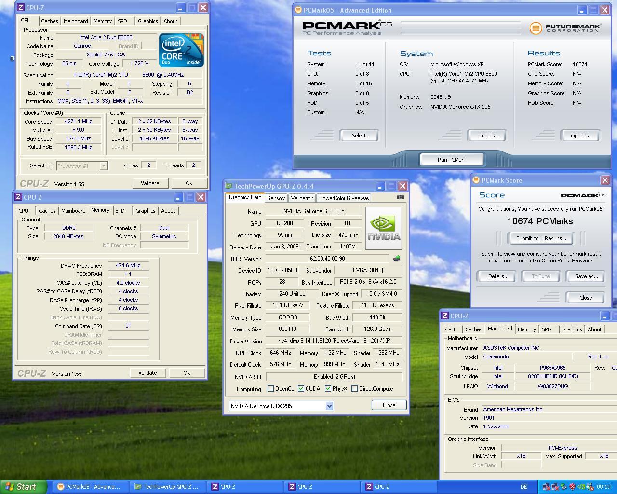Click OK in top CPU-Z window
This screenshot has width=617, height=494.
coord(189,183)
